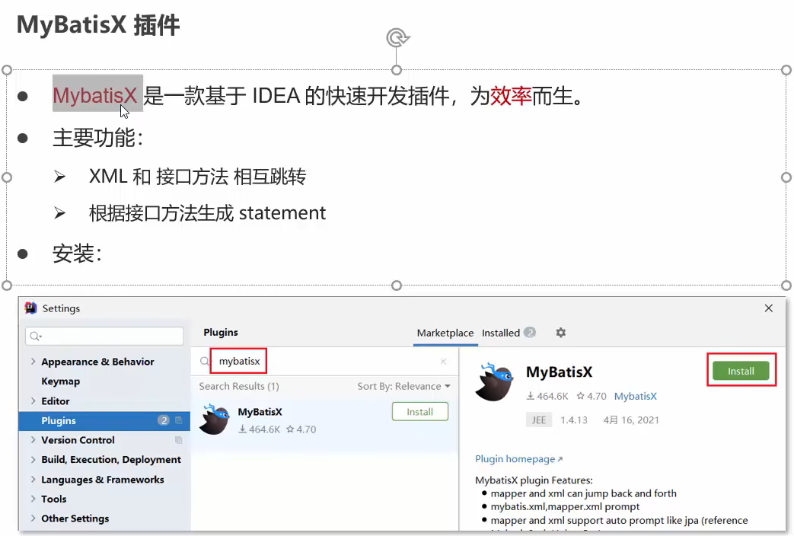Click the mybatisx plugin search field

point(324,361)
